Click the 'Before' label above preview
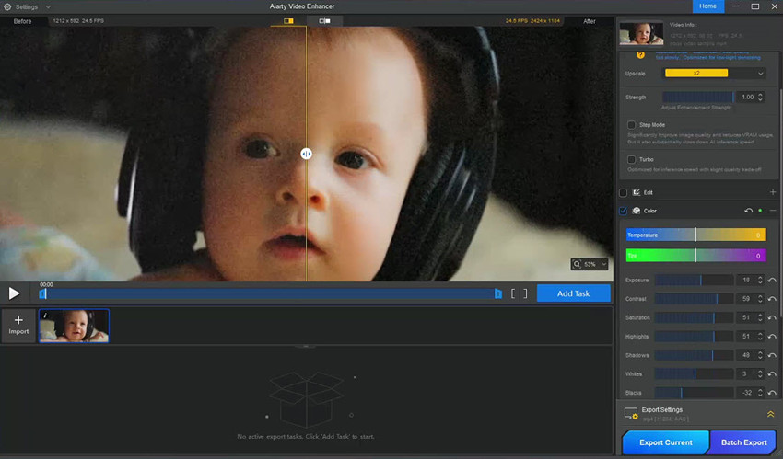The height and width of the screenshot is (459, 783). (x=22, y=21)
